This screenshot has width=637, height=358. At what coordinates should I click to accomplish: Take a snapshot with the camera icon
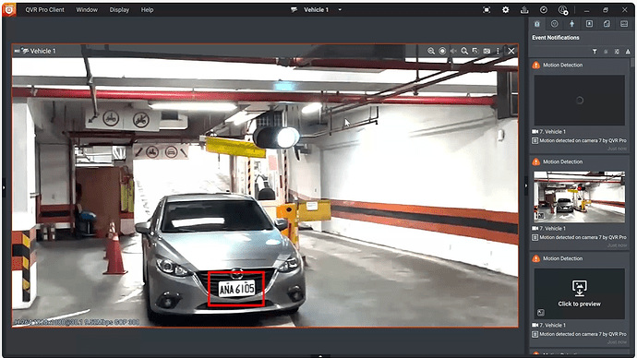coord(487,51)
